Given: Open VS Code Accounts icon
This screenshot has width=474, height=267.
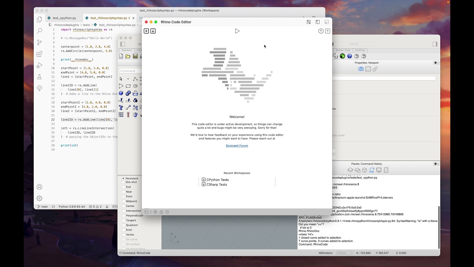Looking at the screenshot, I should coord(40,187).
